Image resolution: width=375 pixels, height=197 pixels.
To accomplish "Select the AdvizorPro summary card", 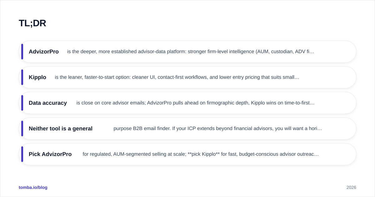I will (x=187, y=52).
